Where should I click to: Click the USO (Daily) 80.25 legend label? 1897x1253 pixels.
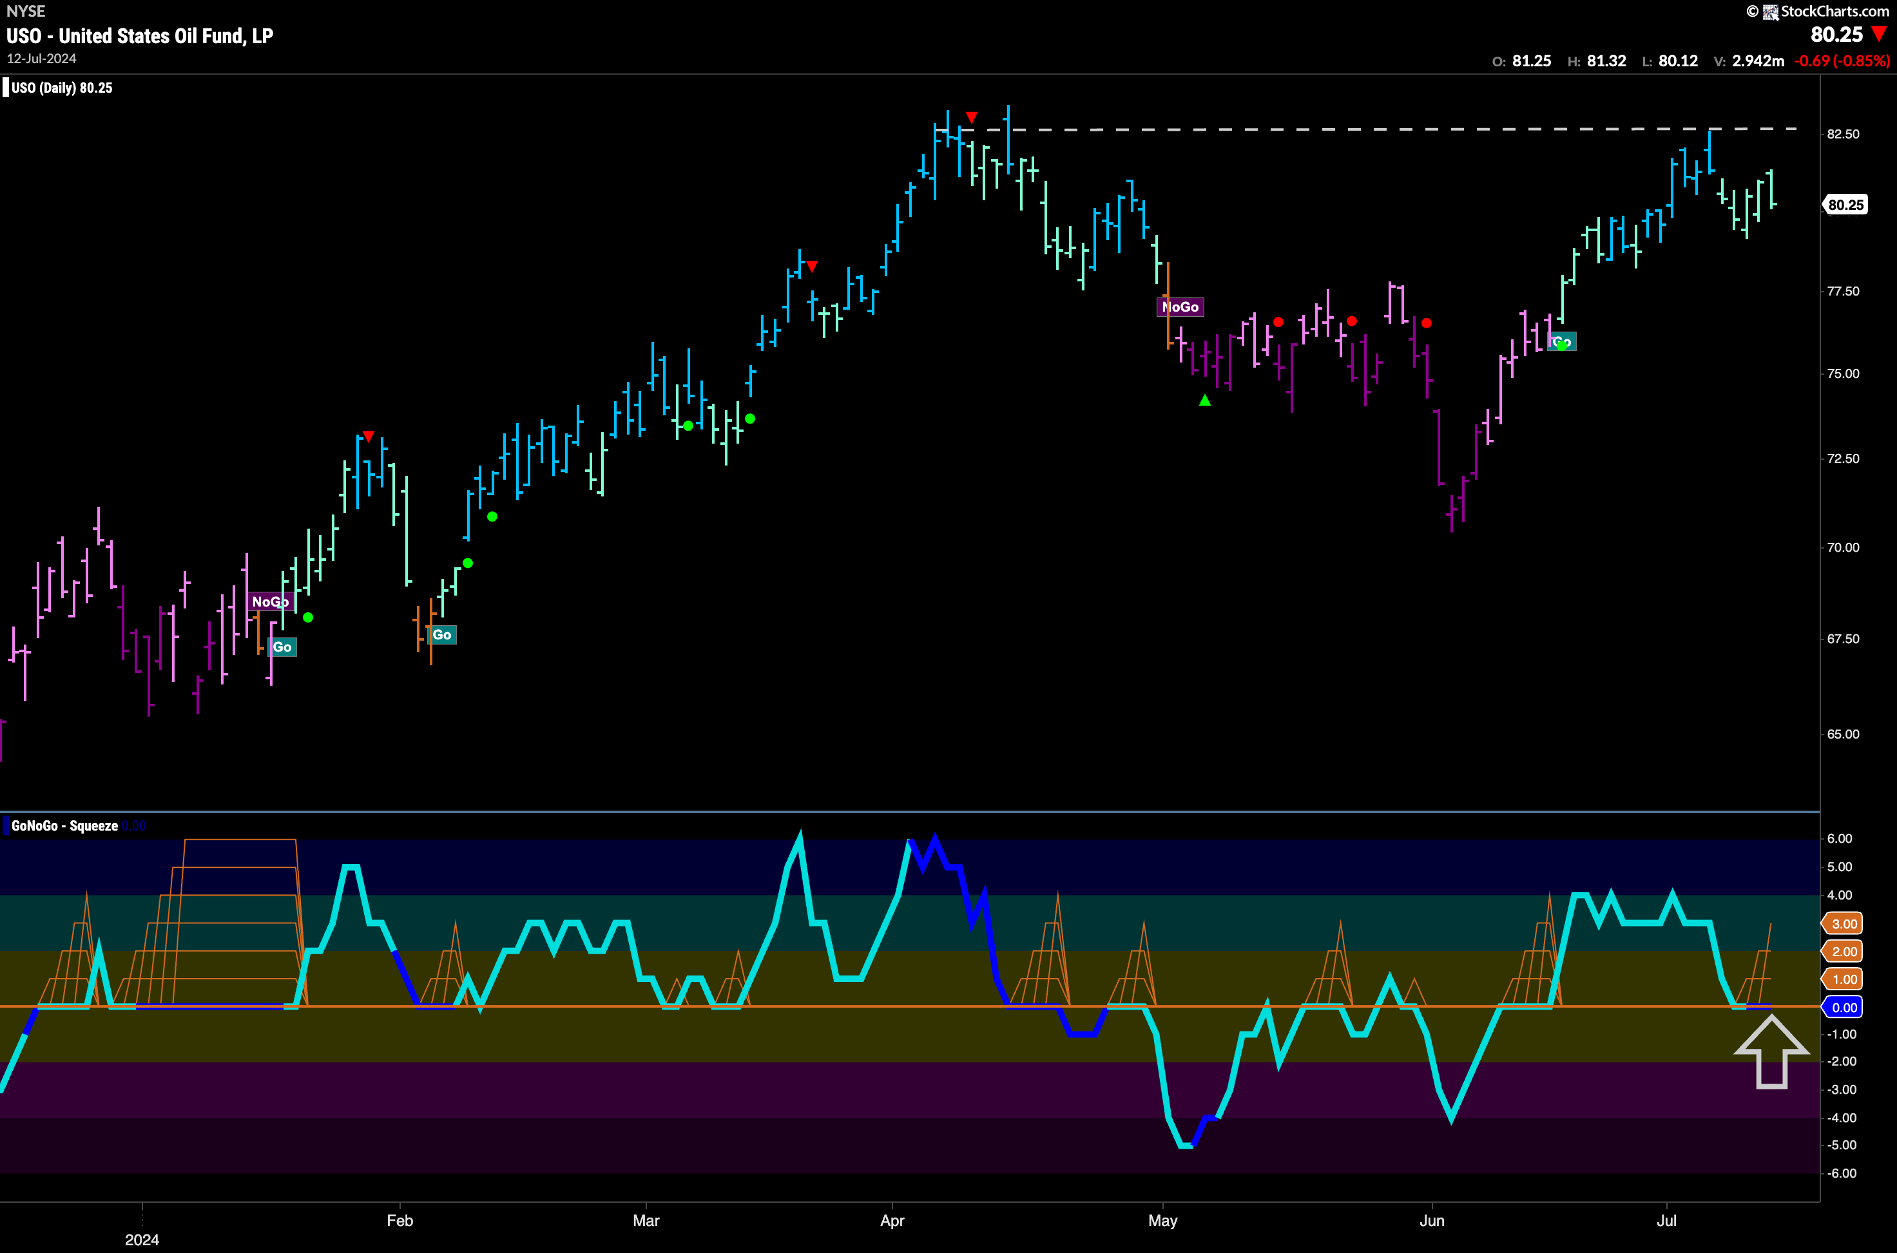[x=62, y=88]
